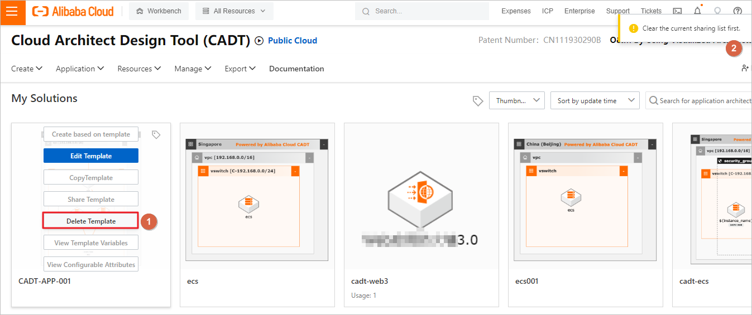Image resolution: width=752 pixels, height=315 pixels.
Task: Click the ecs instance icon in ecs thumbnail
Action: click(x=248, y=204)
